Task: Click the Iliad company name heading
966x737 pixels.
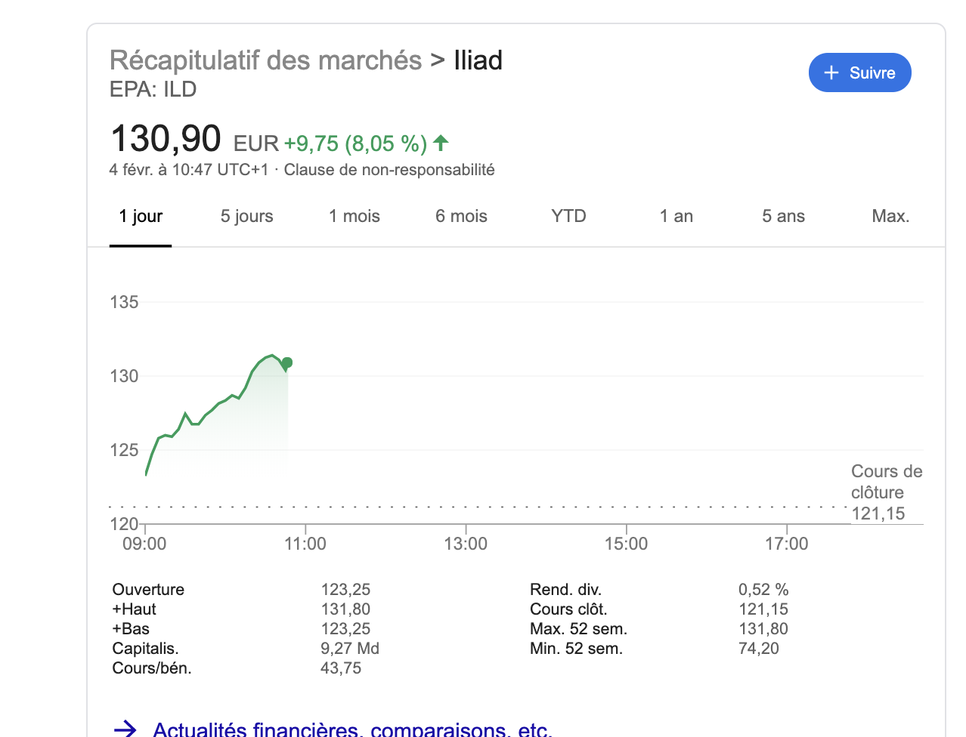Action: pos(478,60)
